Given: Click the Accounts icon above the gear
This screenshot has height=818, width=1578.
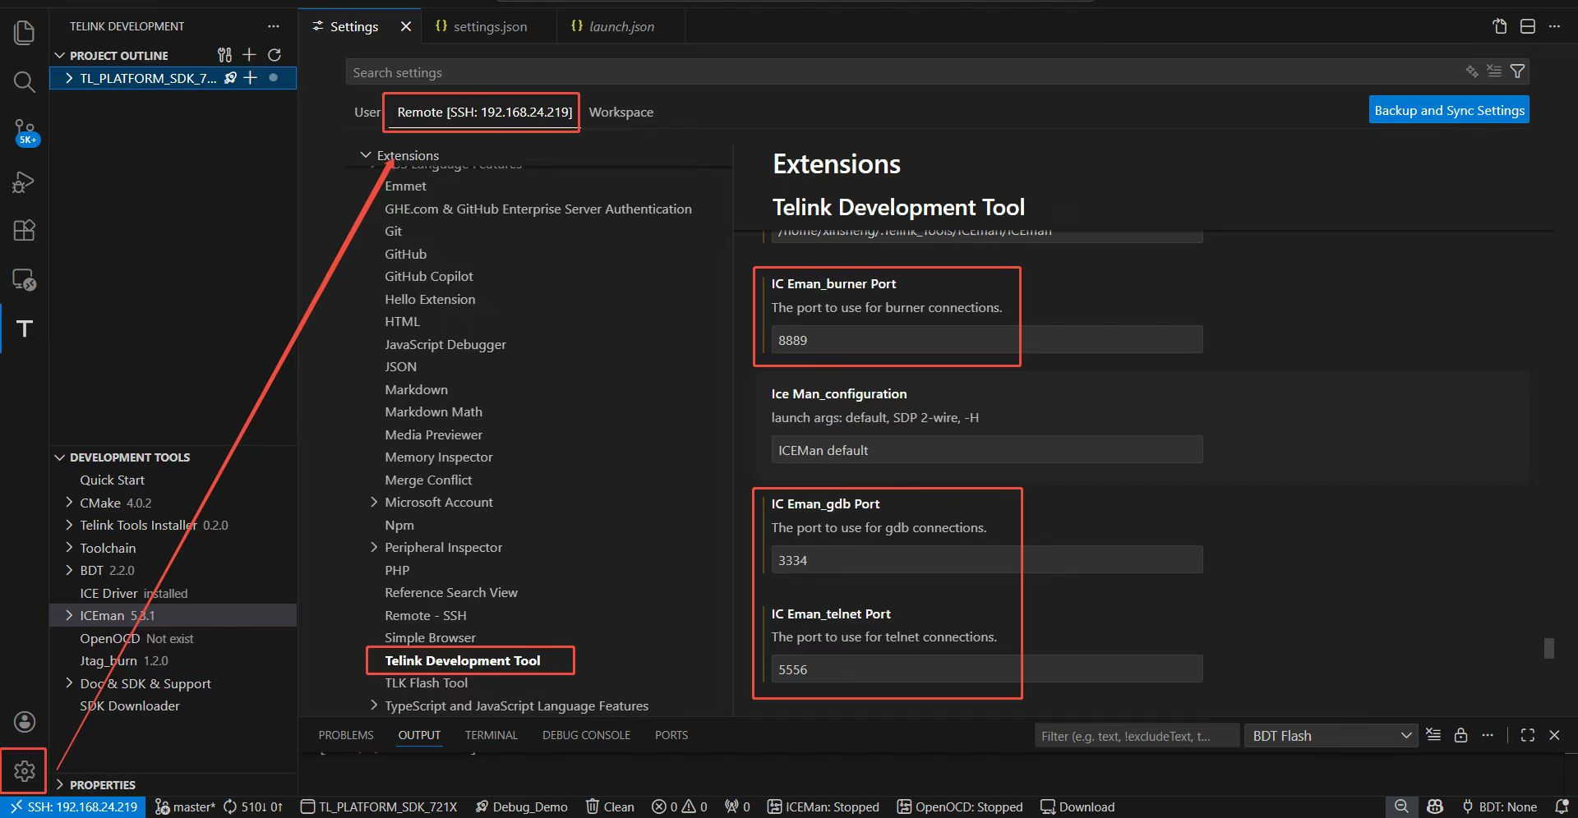Looking at the screenshot, I should point(24,722).
